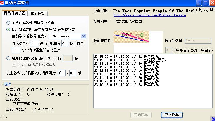Click the blue arrow icon at bottom-right corner
Viewport: 215px width, 121px height.
click(x=212, y=118)
